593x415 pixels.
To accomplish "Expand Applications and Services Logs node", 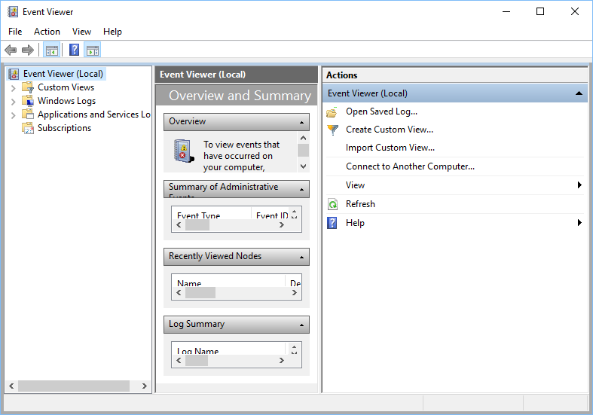I will (14, 115).
